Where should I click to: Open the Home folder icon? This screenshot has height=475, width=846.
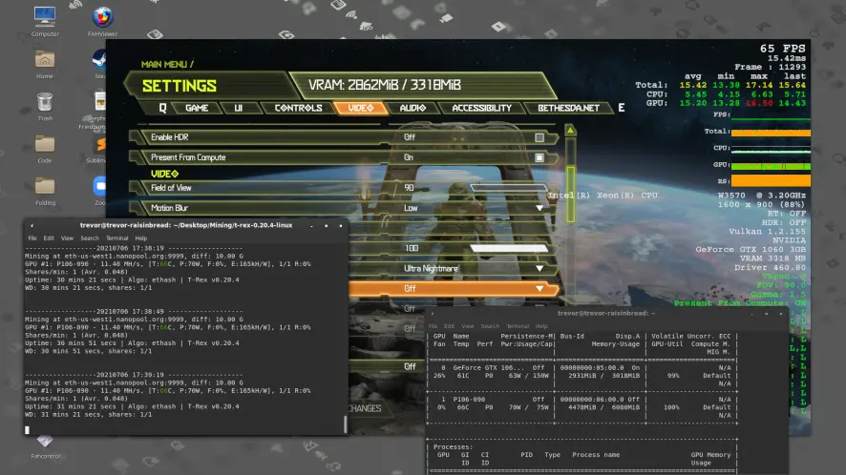pyautogui.click(x=45, y=59)
